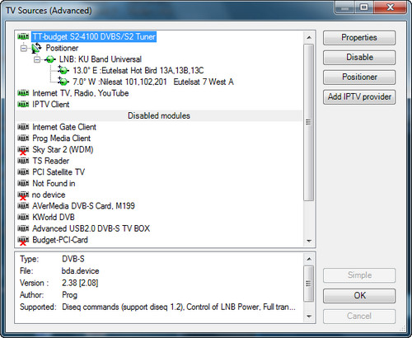
Task: Click the PCI Satellite TV module icon
Action: (23, 172)
